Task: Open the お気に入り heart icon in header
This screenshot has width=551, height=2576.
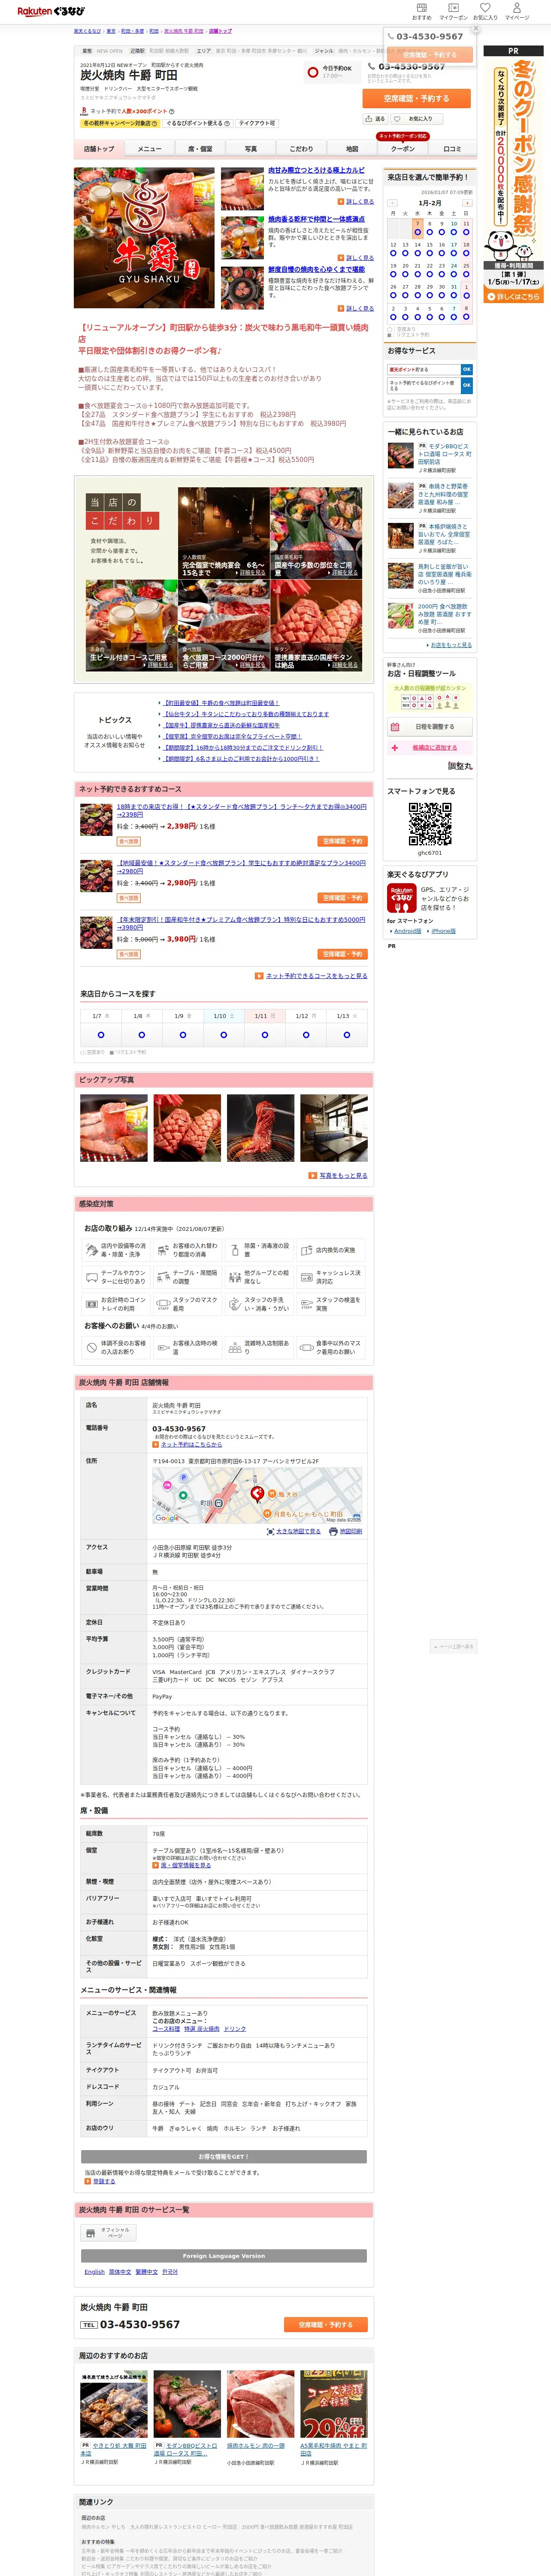Action: pos(485,11)
